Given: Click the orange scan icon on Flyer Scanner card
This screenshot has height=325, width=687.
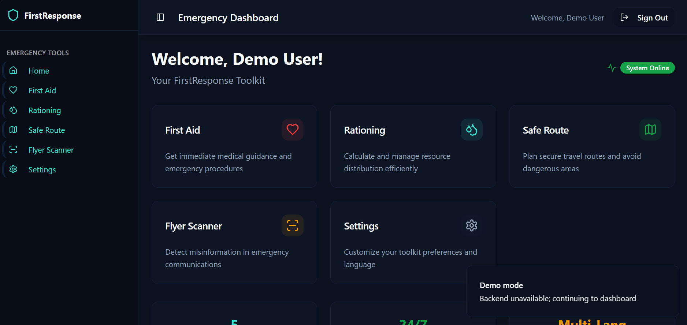Looking at the screenshot, I should pyautogui.click(x=292, y=225).
